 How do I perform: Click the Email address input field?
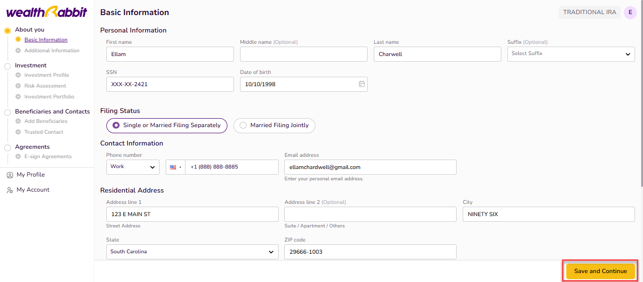[x=370, y=167]
